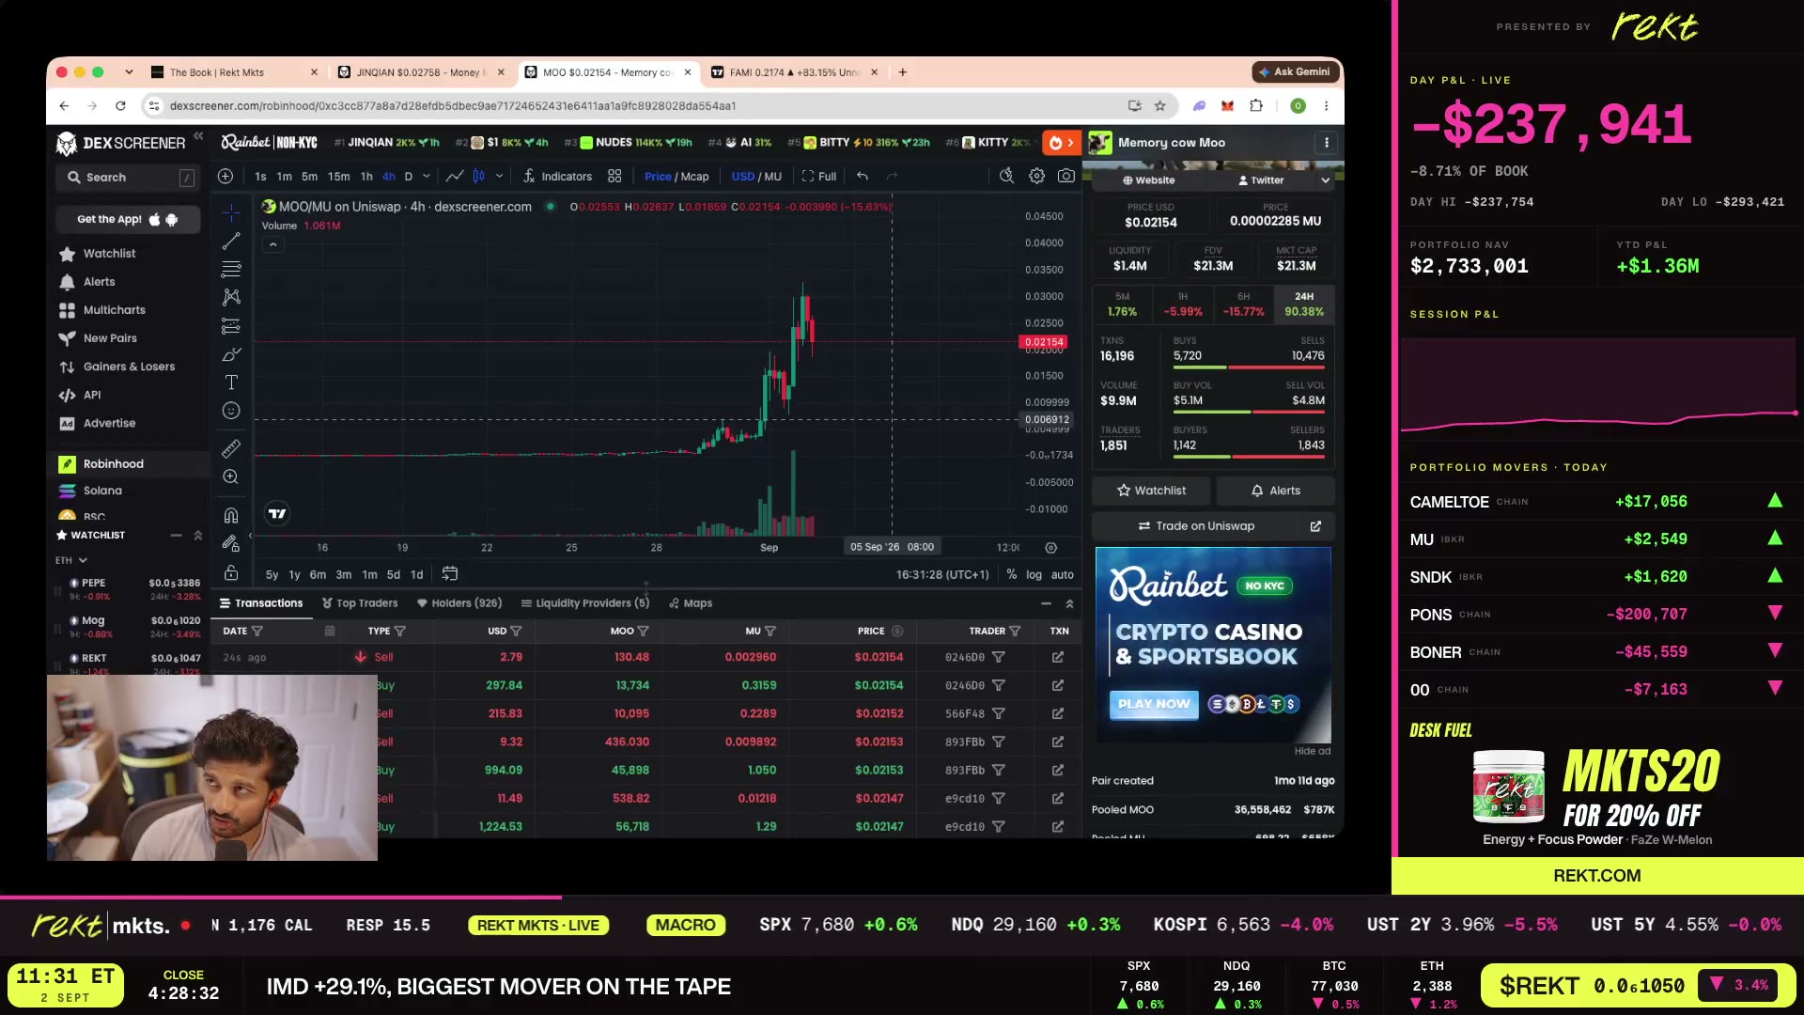Select the trend line drawing tool
Viewport: 1804px width, 1015px height.
(x=231, y=242)
